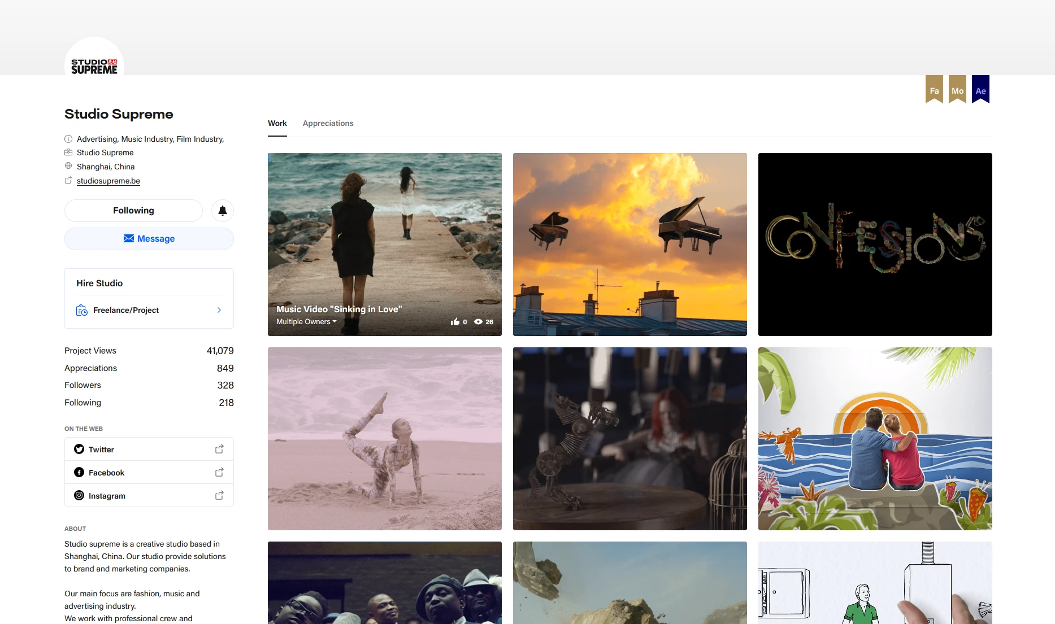Click the Message button
Screen dimensions: 1055x624
point(149,239)
